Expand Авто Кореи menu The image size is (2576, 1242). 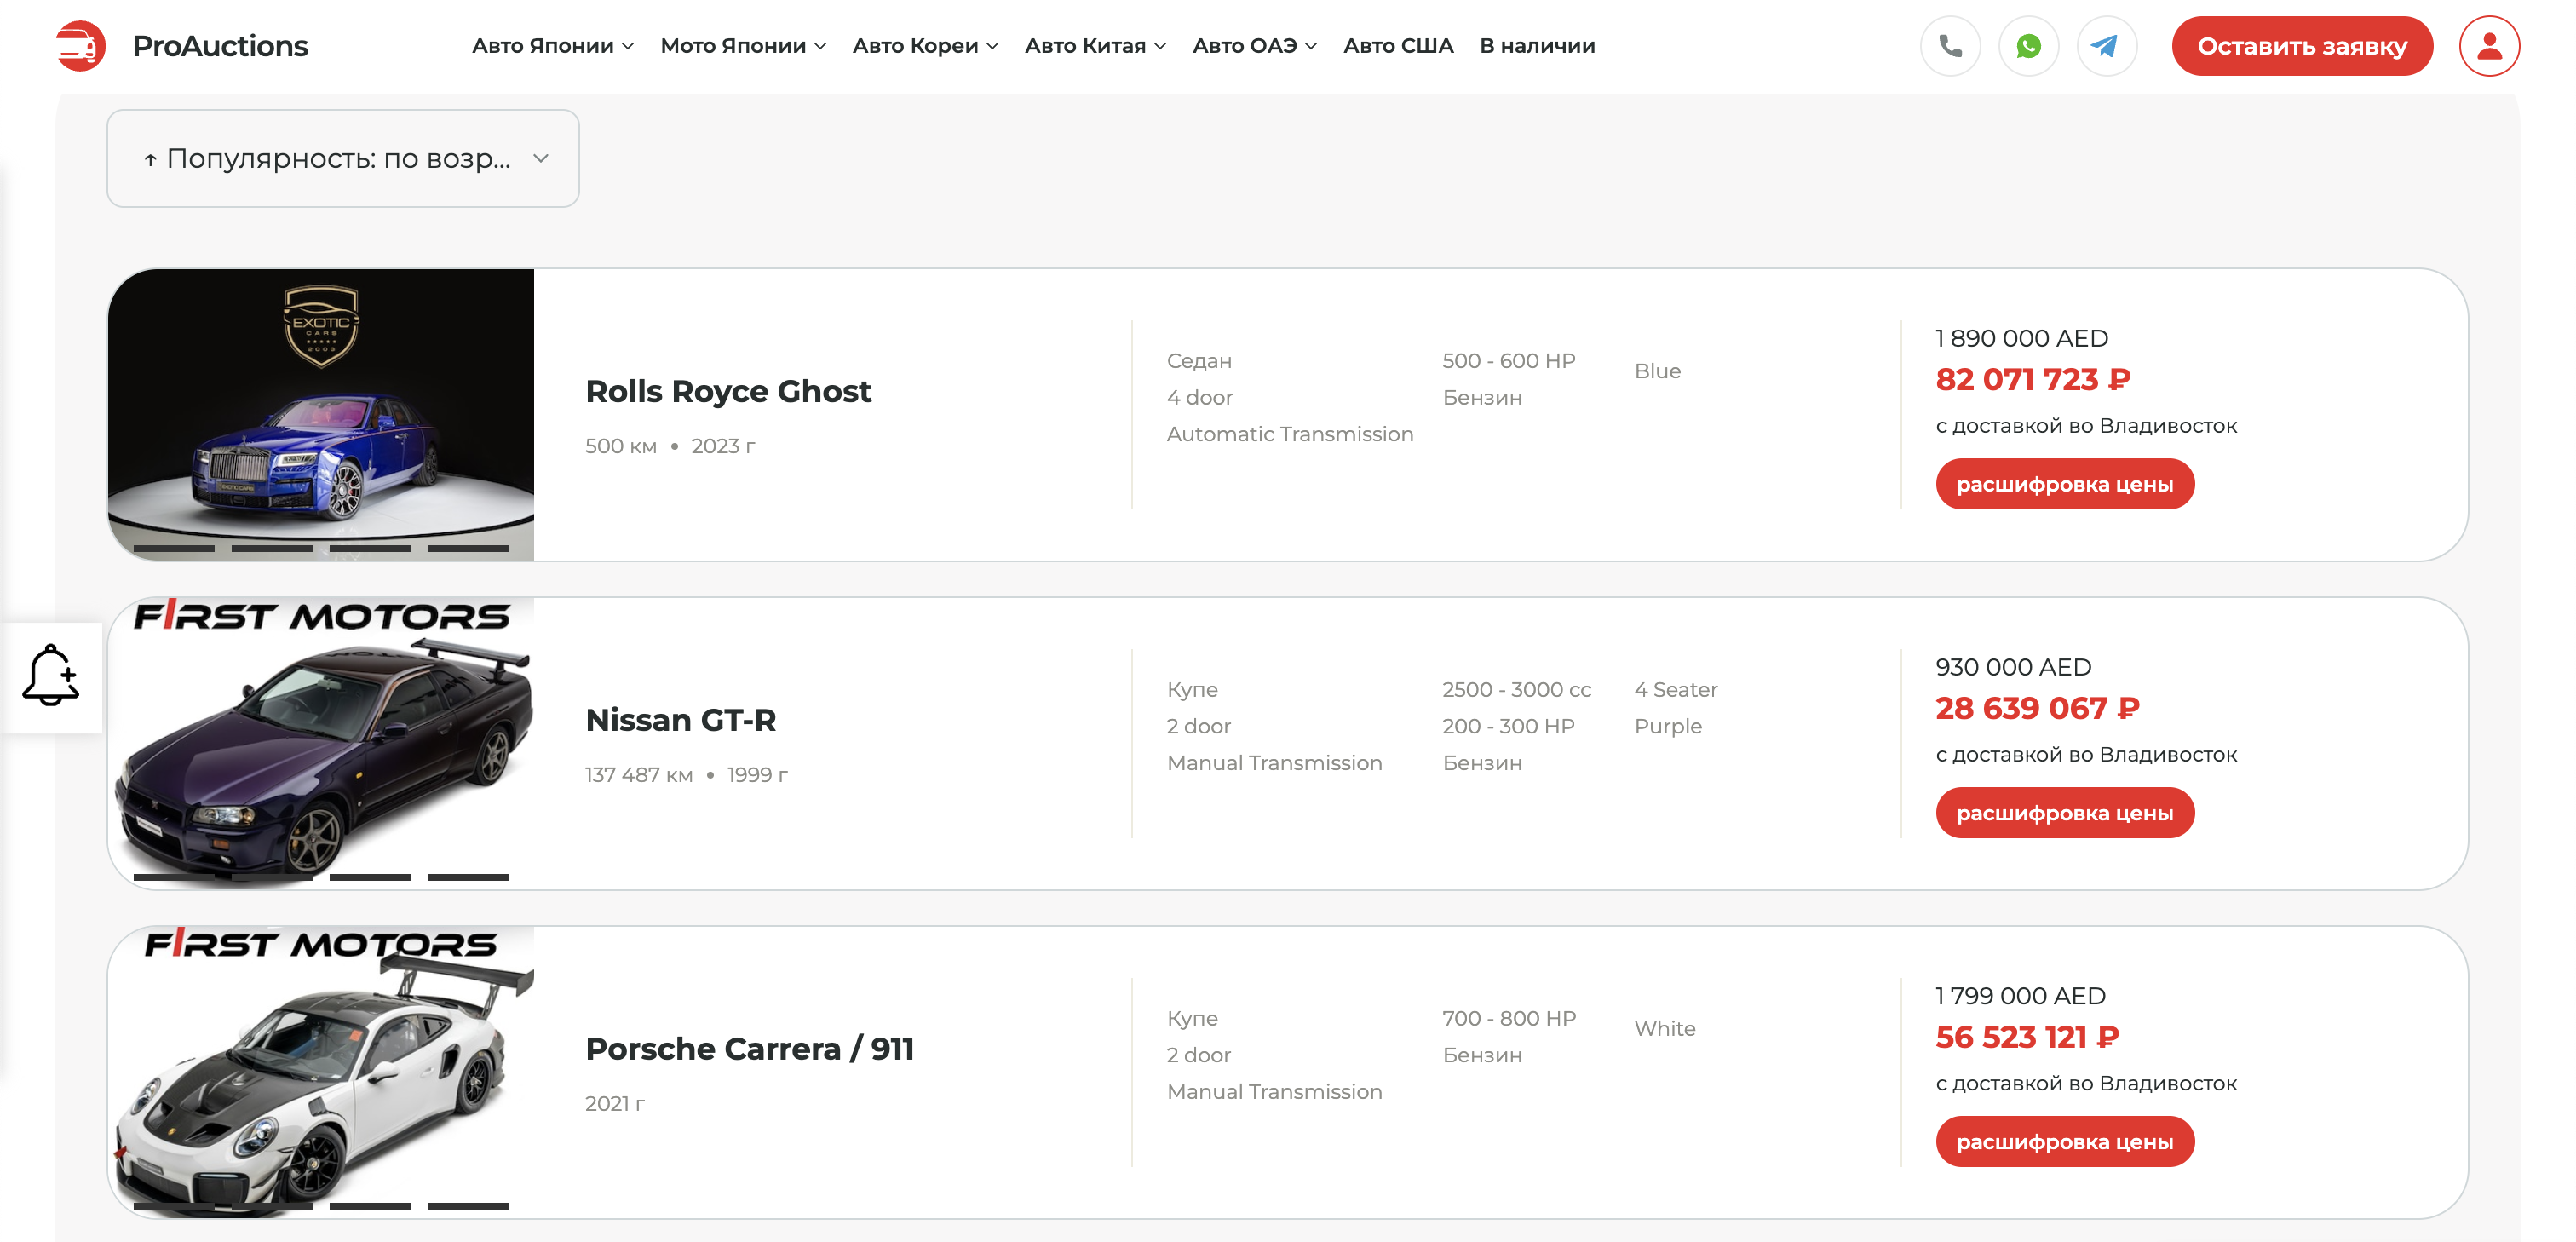[925, 46]
